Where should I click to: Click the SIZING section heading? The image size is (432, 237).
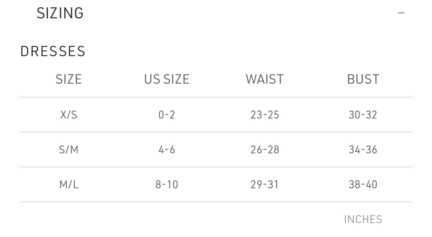coord(60,13)
